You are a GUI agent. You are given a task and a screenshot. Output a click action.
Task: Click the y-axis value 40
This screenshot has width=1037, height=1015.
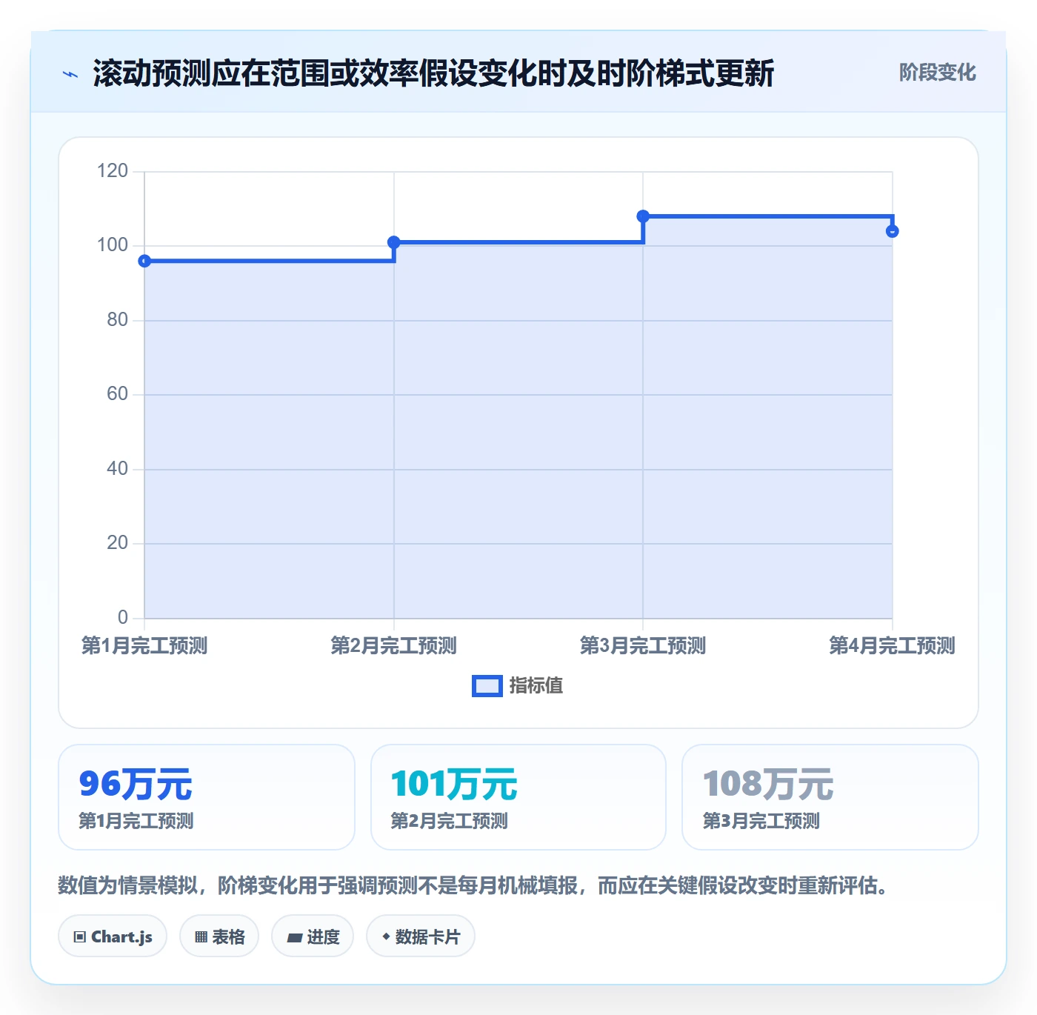click(118, 469)
